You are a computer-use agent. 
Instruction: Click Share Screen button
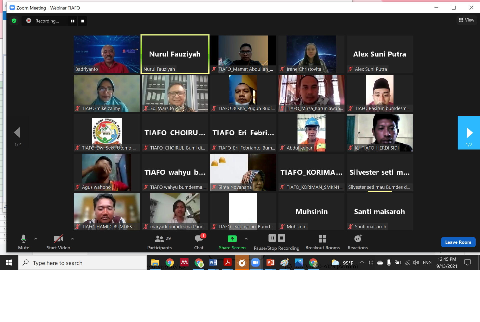point(232,242)
